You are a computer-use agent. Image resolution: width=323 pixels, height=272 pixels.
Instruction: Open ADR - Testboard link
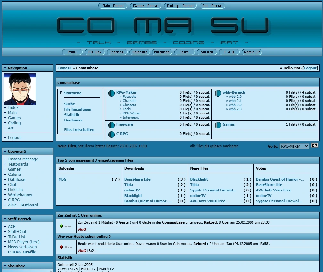[x=23, y=205]
